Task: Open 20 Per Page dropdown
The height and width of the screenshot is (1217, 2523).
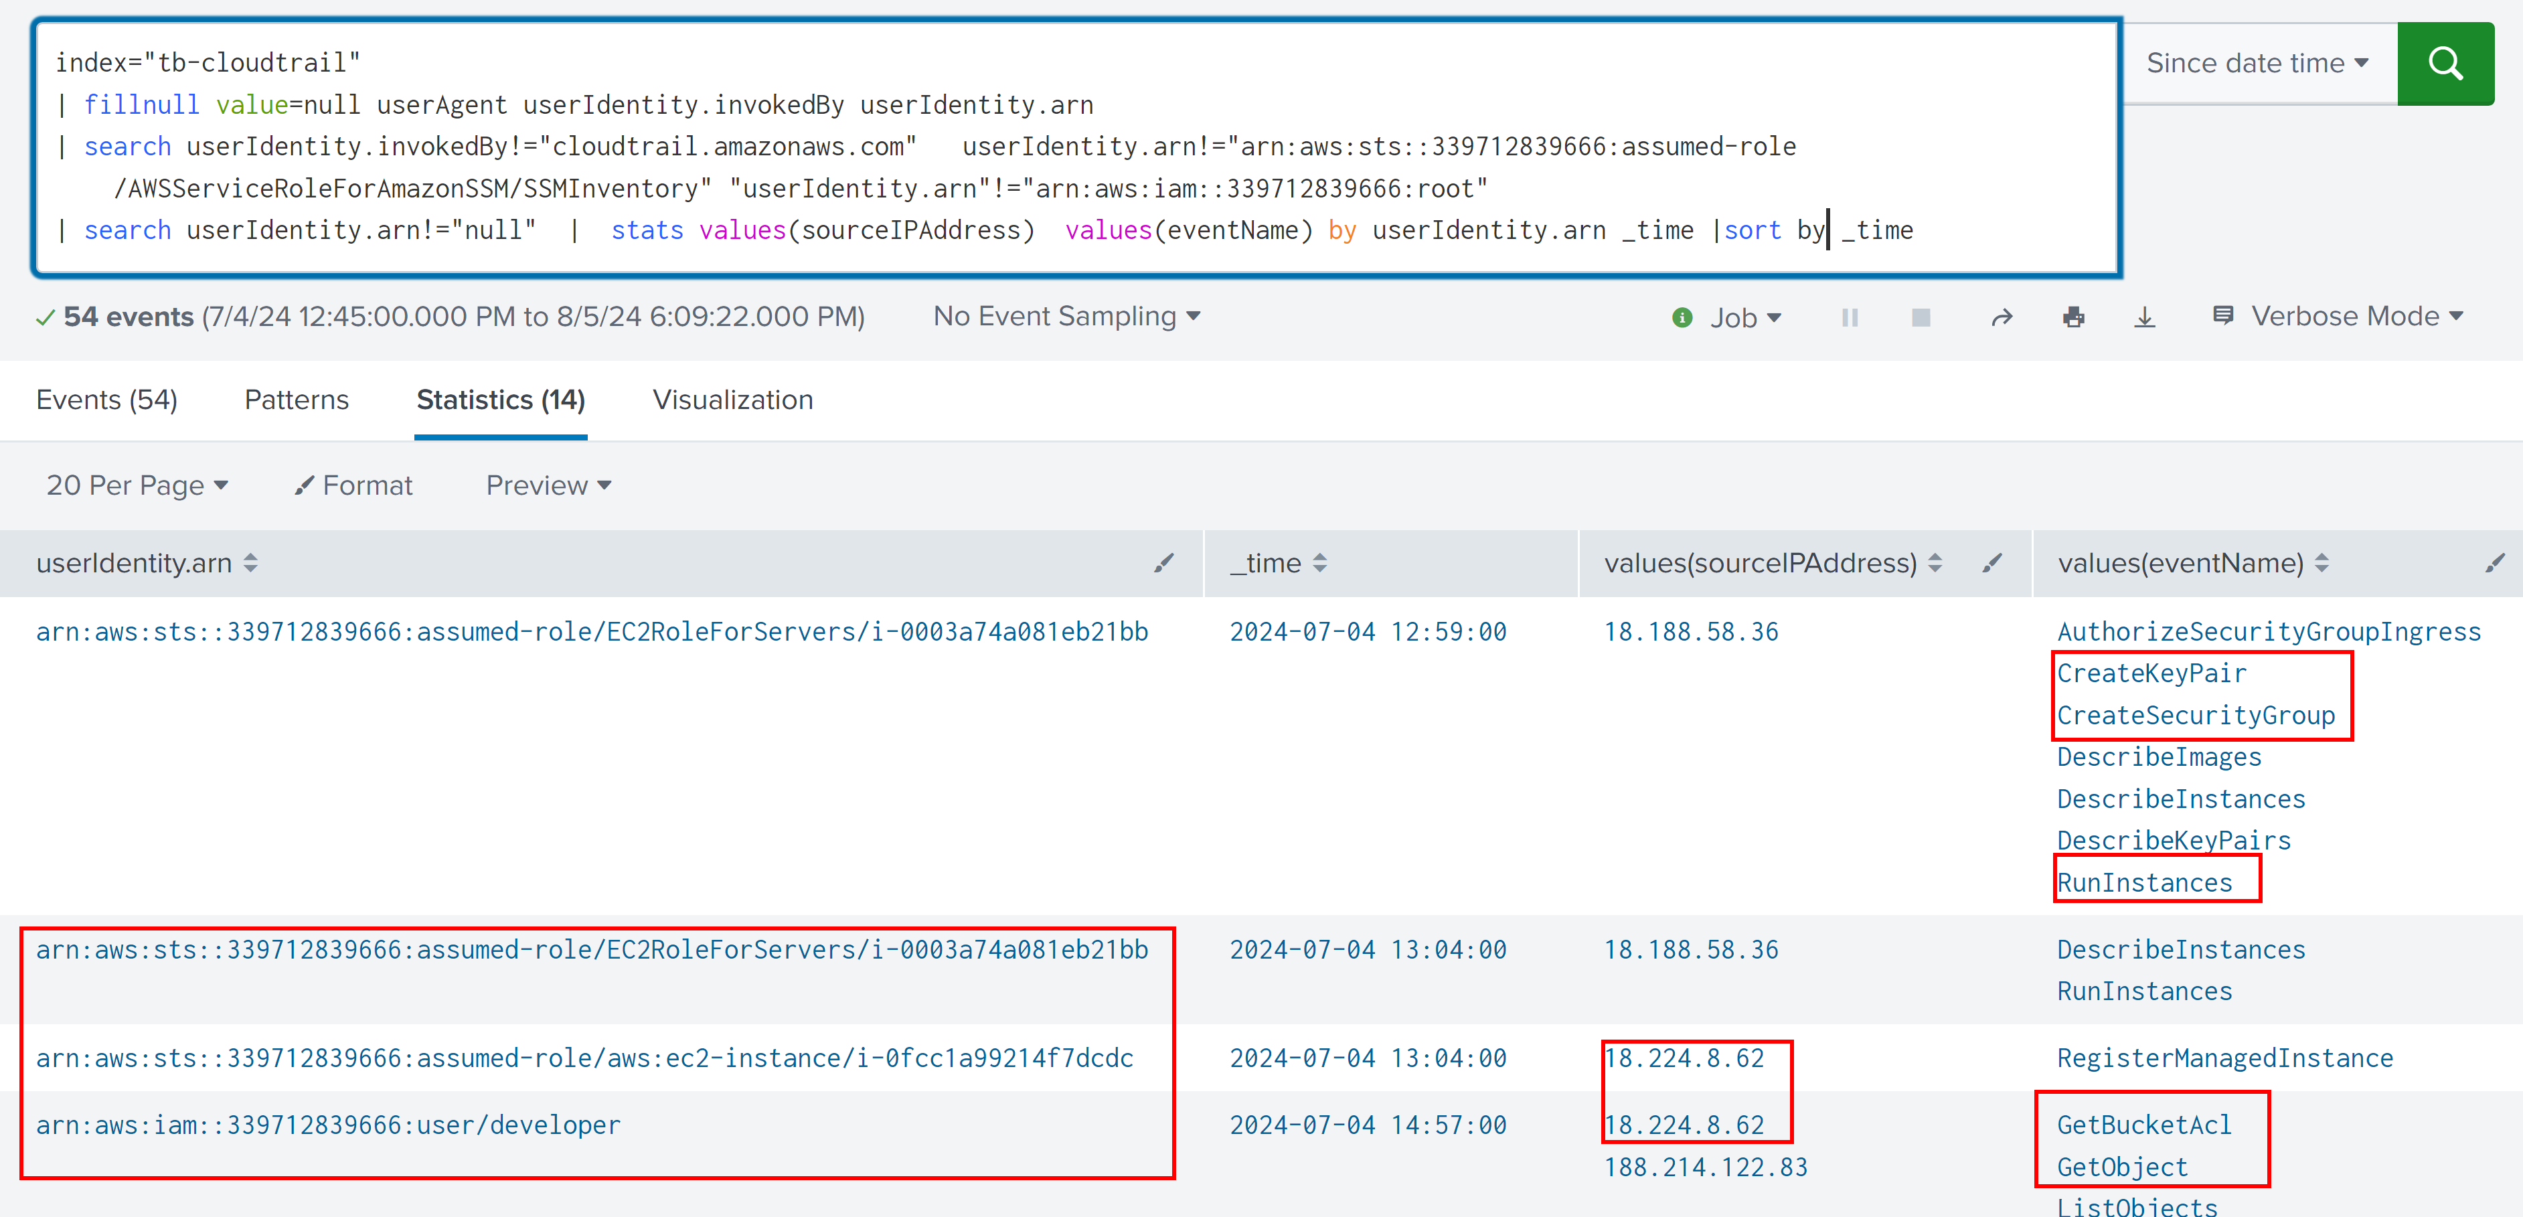Action: tap(136, 485)
